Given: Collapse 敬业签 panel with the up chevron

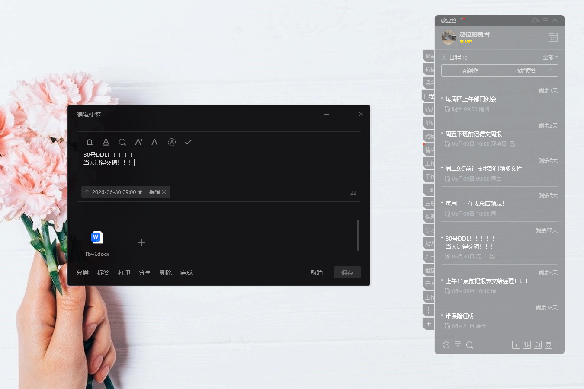Looking at the screenshot, I should tap(555, 20).
